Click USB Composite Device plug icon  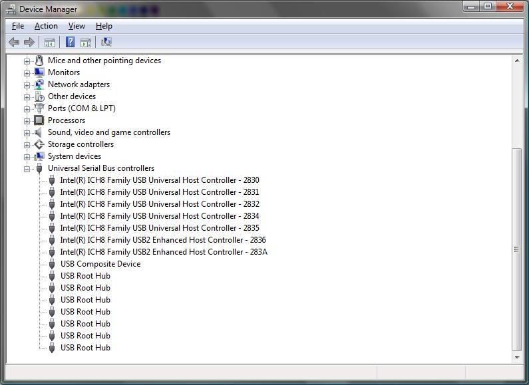(52, 264)
